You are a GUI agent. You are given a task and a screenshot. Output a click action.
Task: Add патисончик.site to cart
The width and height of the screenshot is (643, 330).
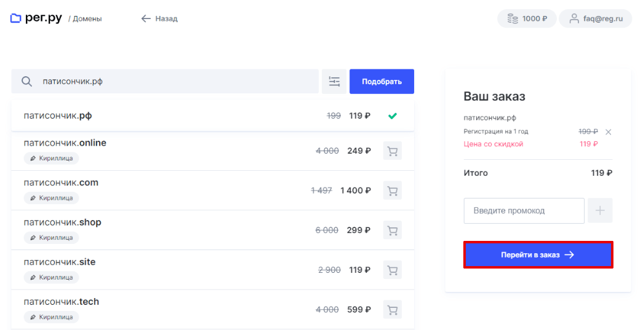coord(392,270)
